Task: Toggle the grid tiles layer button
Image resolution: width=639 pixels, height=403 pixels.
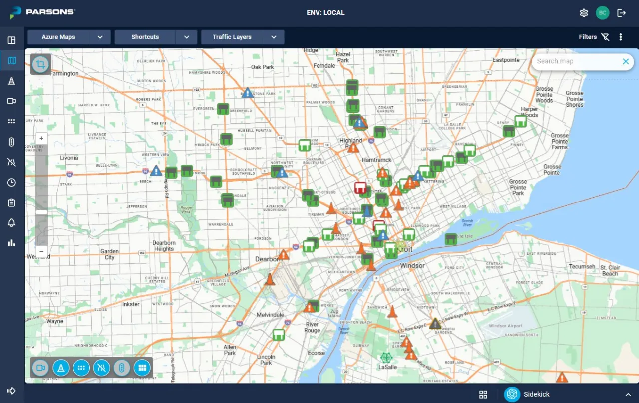Action: pos(142,368)
